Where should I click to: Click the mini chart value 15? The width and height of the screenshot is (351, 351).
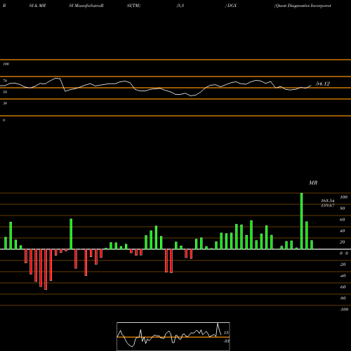pos(226,333)
